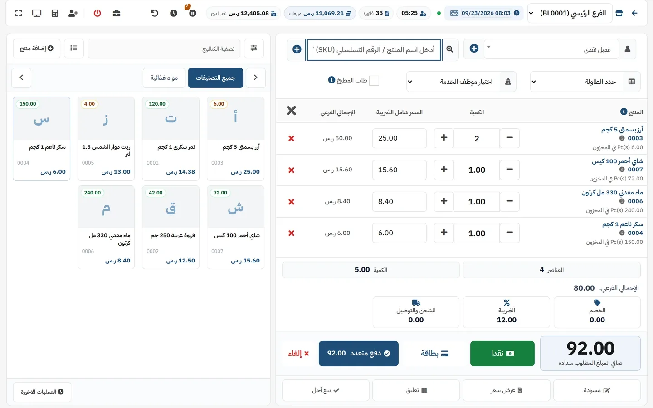Image resolution: width=653 pixels, height=408 pixels.
Task: Open catalog filter sliders icon
Action: pyautogui.click(x=254, y=49)
